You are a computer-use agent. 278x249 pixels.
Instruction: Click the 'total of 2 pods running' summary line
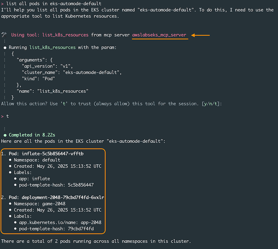pos(96,241)
